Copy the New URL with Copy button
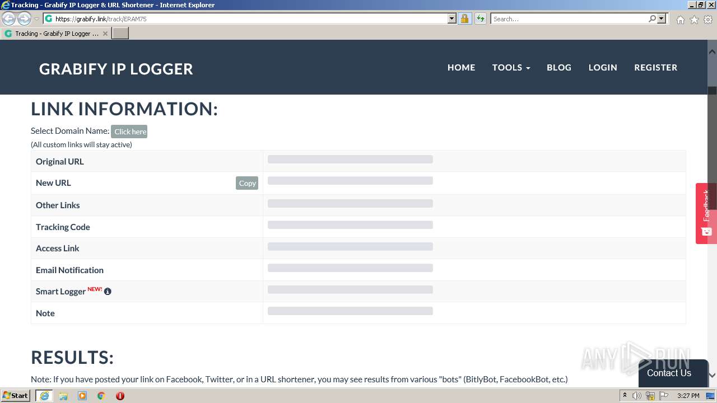717x403 pixels. pos(247,183)
